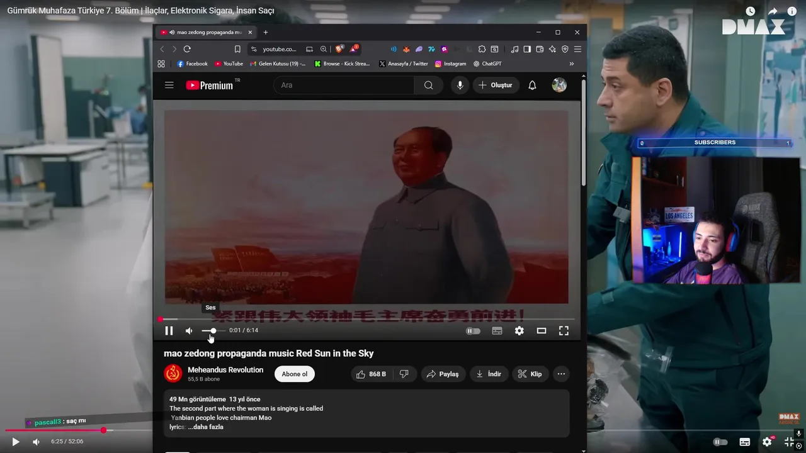The width and height of the screenshot is (806, 453).
Task: Like the video showing 868 B
Action: 372,374
